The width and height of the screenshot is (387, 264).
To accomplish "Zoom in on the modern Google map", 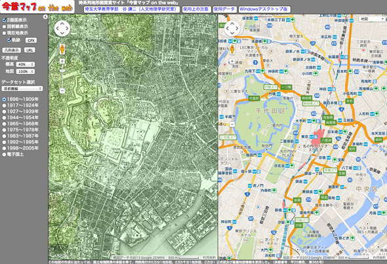I will [232, 61].
